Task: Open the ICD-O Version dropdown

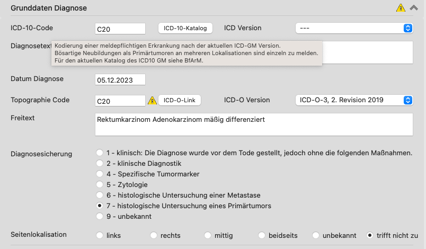Action: (354, 100)
